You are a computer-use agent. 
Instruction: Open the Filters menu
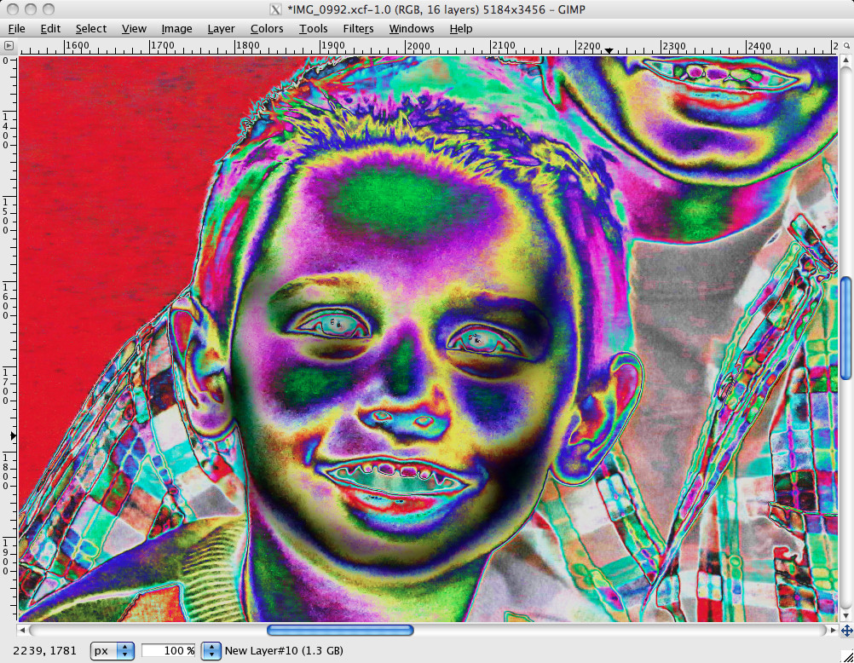pyautogui.click(x=358, y=28)
